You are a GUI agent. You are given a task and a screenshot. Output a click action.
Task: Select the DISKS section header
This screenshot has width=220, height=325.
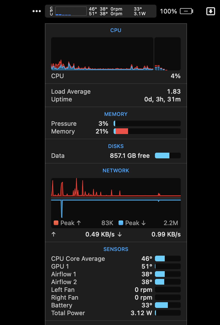[116, 146]
